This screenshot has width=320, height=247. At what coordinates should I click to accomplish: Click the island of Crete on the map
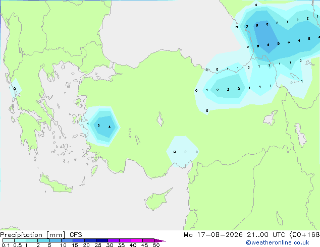56,184
